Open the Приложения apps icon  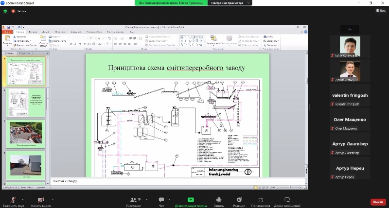coord(261,200)
